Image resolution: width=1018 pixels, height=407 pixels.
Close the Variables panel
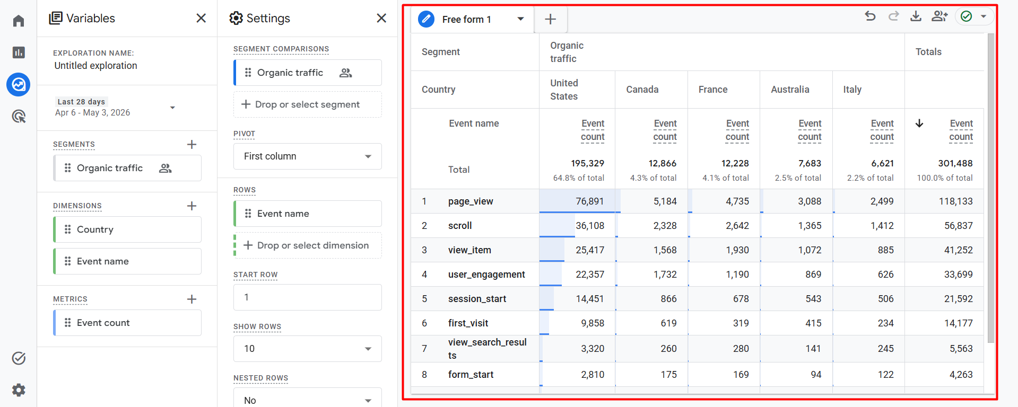pyautogui.click(x=201, y=18)
